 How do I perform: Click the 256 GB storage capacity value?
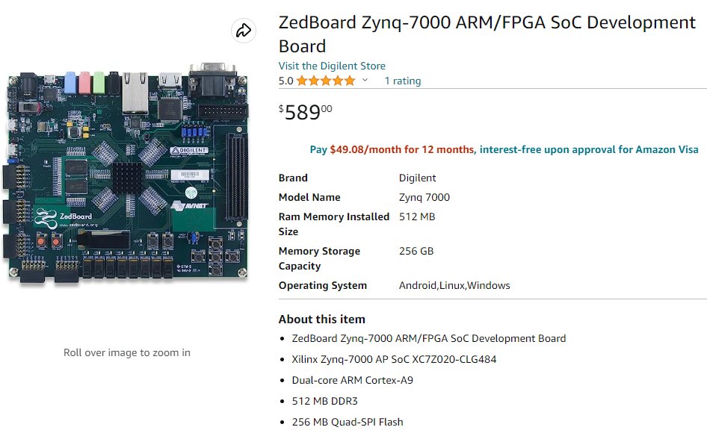point(416,251)
